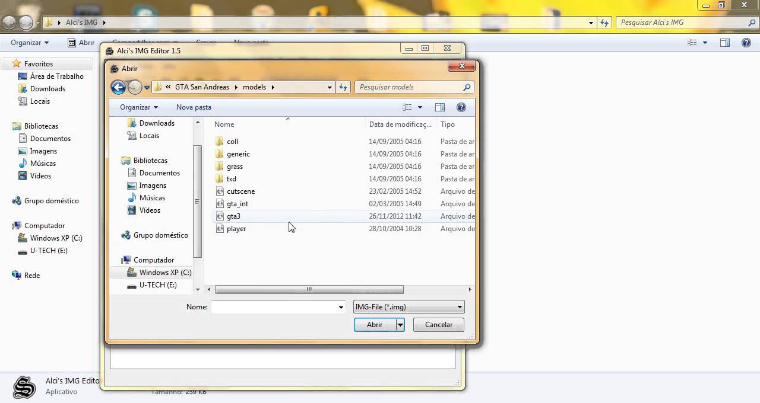Expand the Nome filename dropdown
The width and height of the screenshot is (760, 403).
[341, 307]
